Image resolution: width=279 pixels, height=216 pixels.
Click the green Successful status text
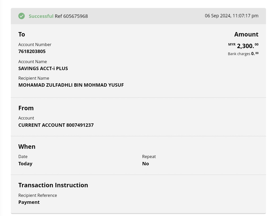coord(41,16)
